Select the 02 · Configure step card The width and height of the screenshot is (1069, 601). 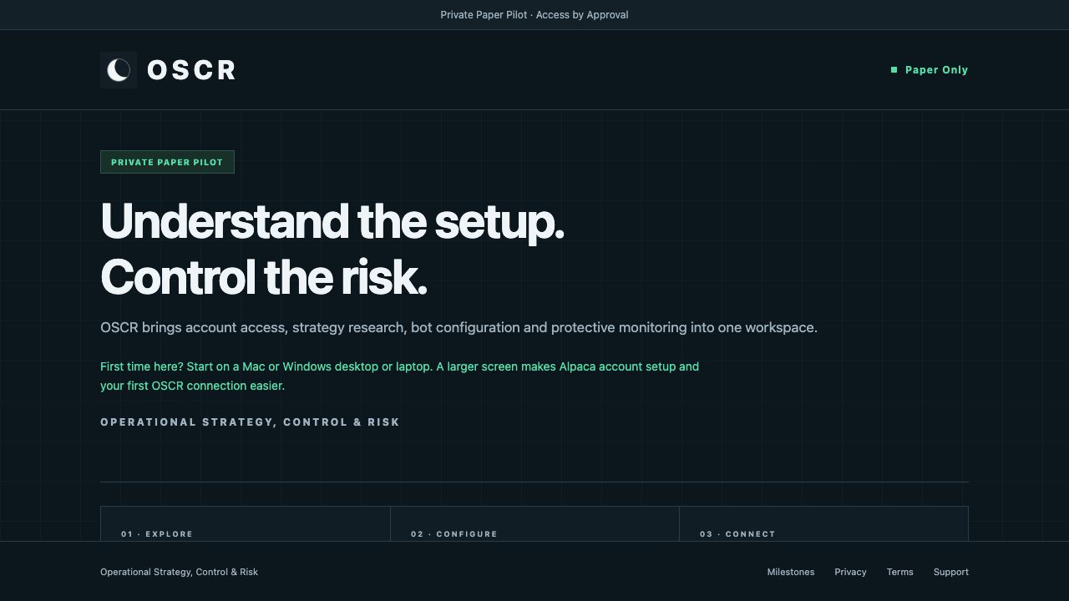(x=534, y=524)
